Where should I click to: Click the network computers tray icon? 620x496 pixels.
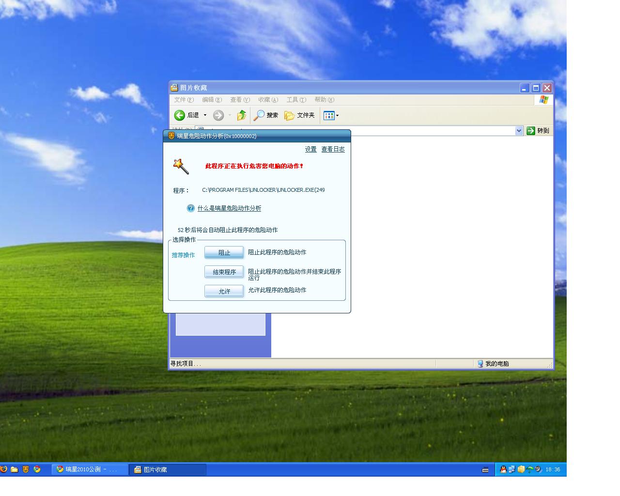511,469
